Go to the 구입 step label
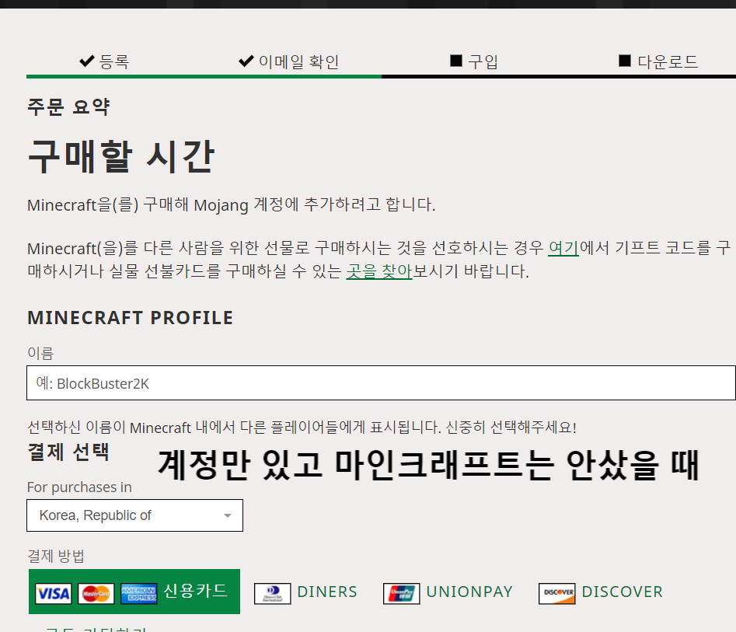Screen dimensions: 736x632 [x=483, y=61]
